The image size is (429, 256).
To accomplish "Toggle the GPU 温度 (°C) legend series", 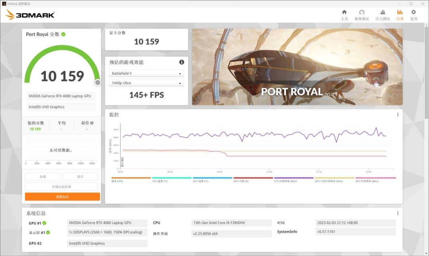I will pyautogui.click(x=213, y=180).
